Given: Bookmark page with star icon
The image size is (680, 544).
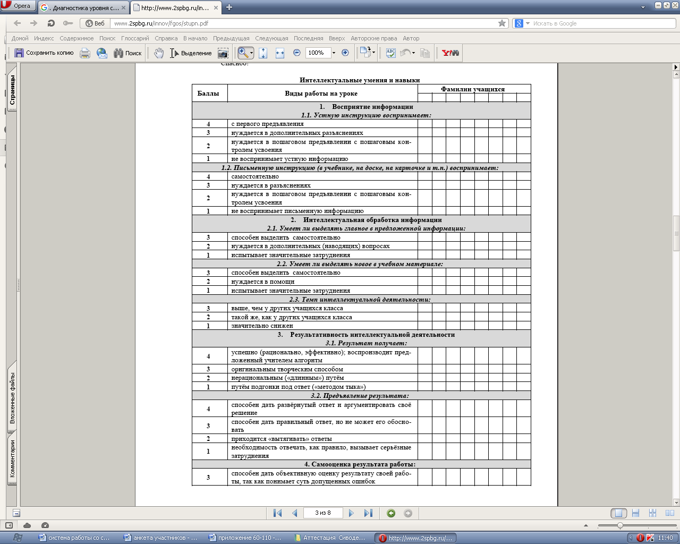Looking at the screenshot, I should (502, 23).
